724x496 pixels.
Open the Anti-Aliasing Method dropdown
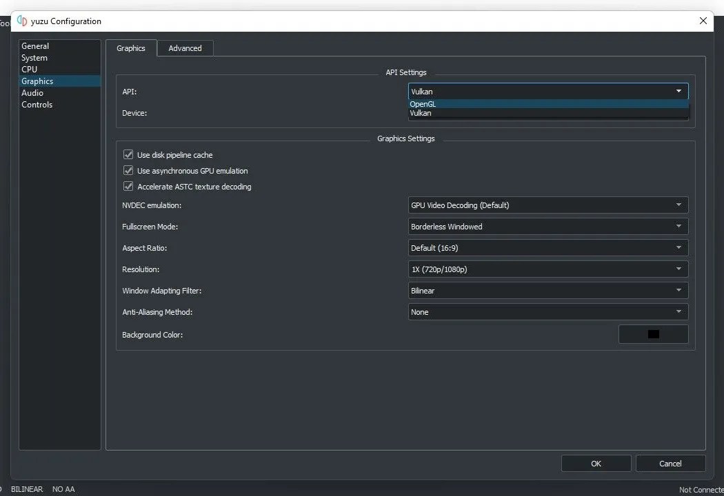tap(547, 311)
